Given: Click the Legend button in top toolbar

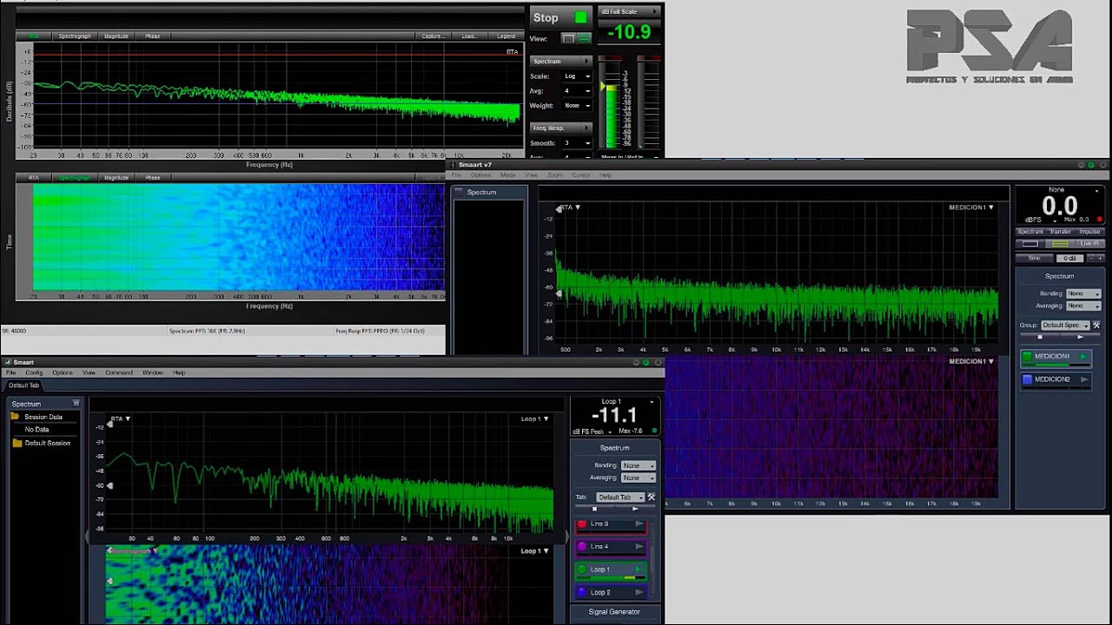Looking at the screenshot, I should pyautogui.click(x=506, y=36).
